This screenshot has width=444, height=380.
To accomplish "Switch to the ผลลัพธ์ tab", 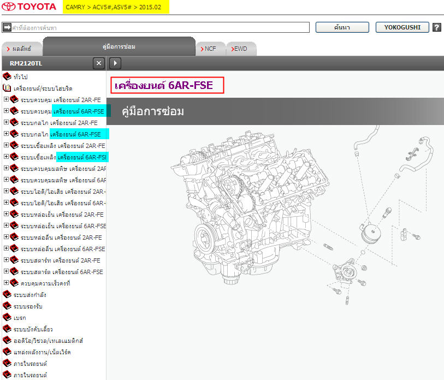I will click(22, 49).
